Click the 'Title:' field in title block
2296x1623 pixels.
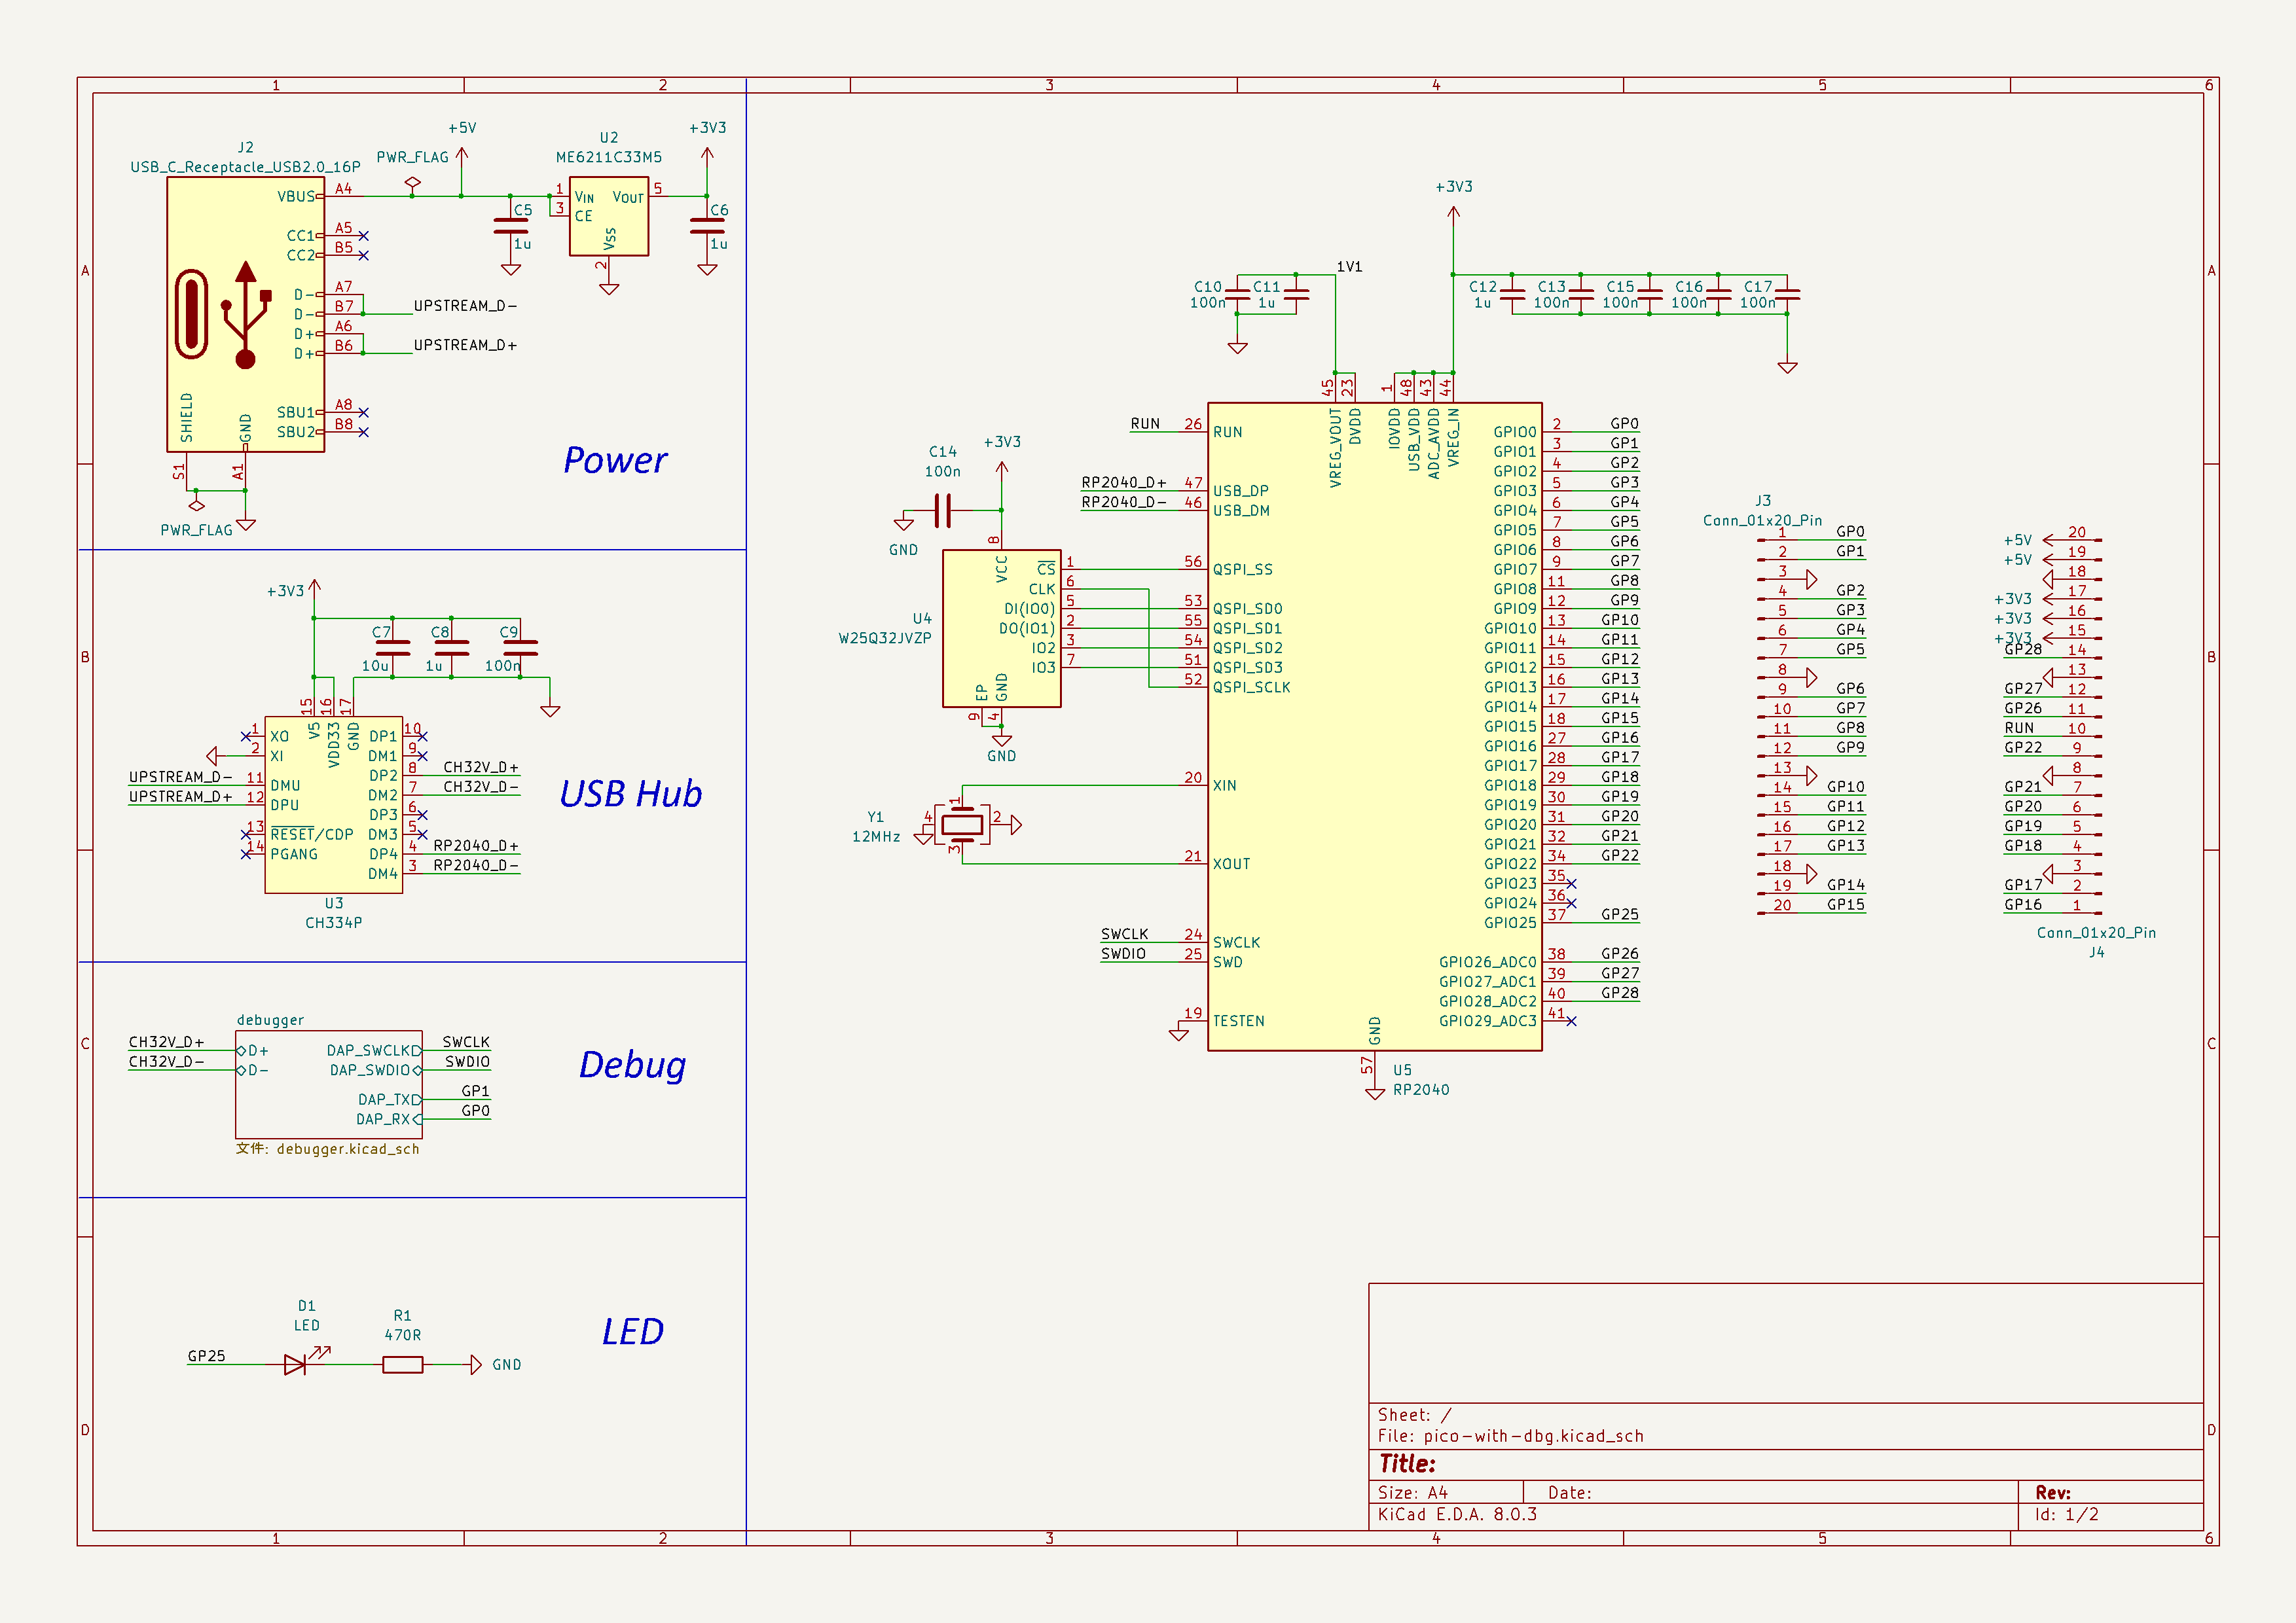[x=1407, y=1464]
